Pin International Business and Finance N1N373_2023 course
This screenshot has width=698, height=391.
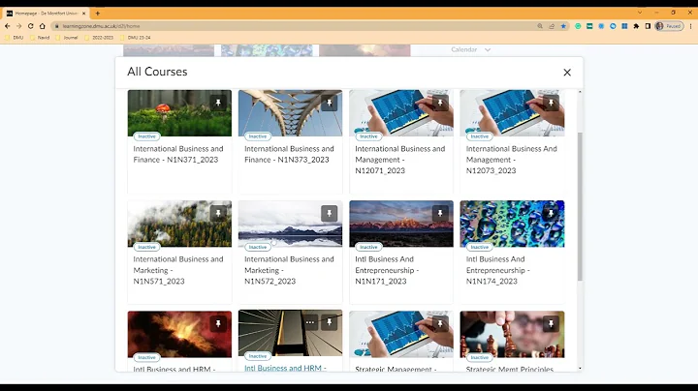tap(329, 103)
